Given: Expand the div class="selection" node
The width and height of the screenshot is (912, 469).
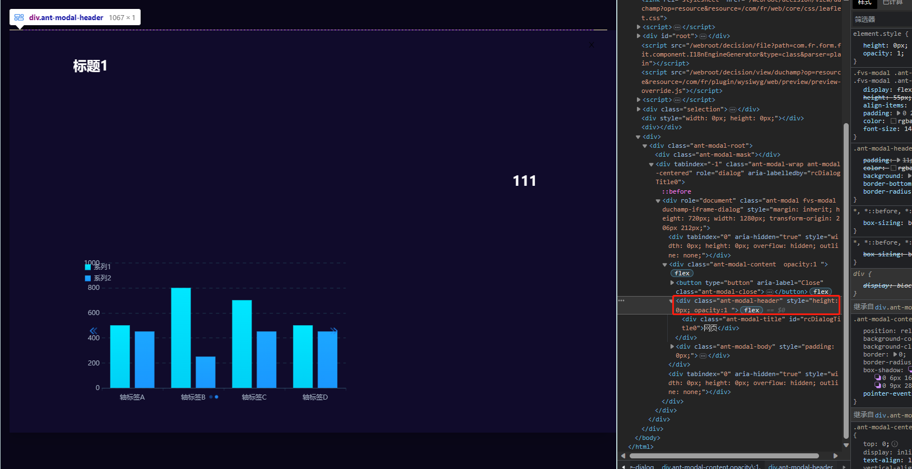Looking at the screenshot, I should [x=639, y=109].
